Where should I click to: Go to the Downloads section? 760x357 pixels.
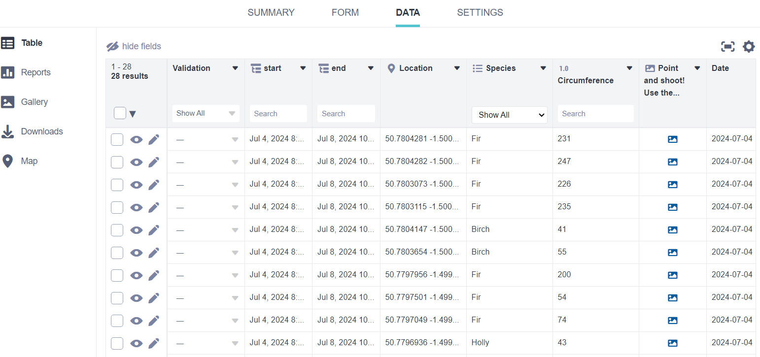coord(41,131)
